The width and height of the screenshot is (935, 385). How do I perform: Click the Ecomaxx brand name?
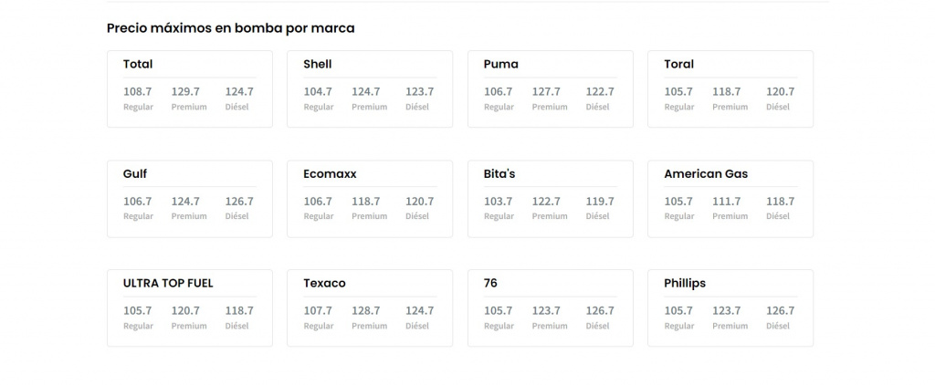tap(331, 173)
